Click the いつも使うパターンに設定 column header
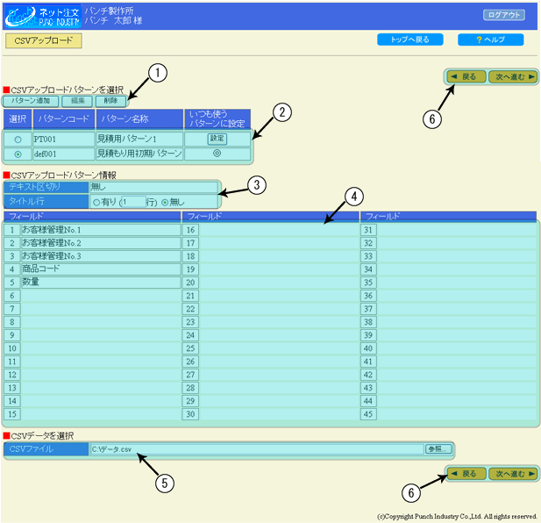 click(217, 119)
